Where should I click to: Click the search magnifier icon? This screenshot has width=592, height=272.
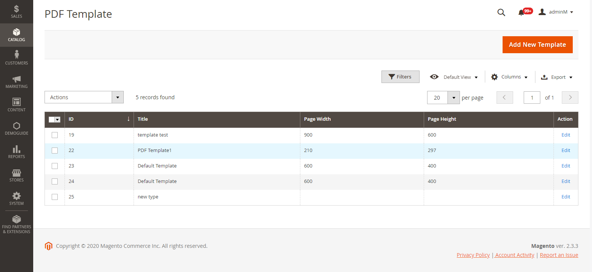tap(501, 12)
